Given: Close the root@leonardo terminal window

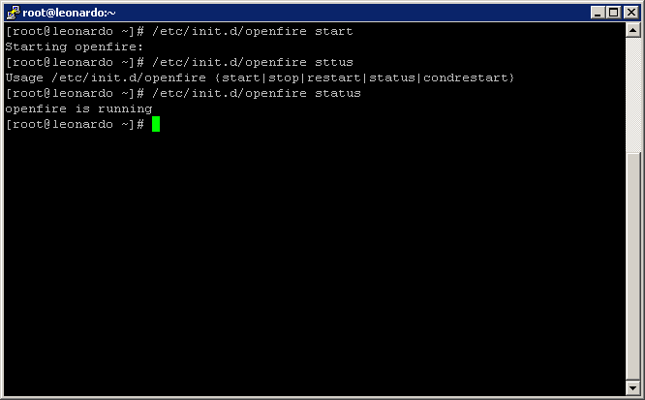Looking at the screenshot, I should [x=631, y=13].
